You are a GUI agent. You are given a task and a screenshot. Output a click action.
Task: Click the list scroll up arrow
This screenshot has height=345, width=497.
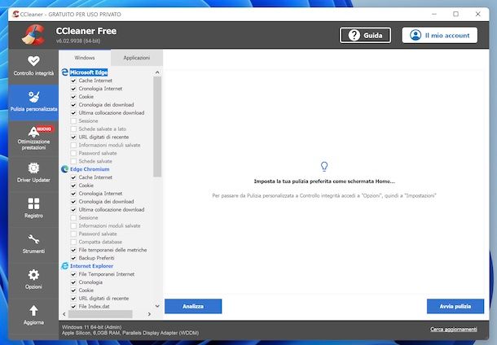(x=157, y=72)
